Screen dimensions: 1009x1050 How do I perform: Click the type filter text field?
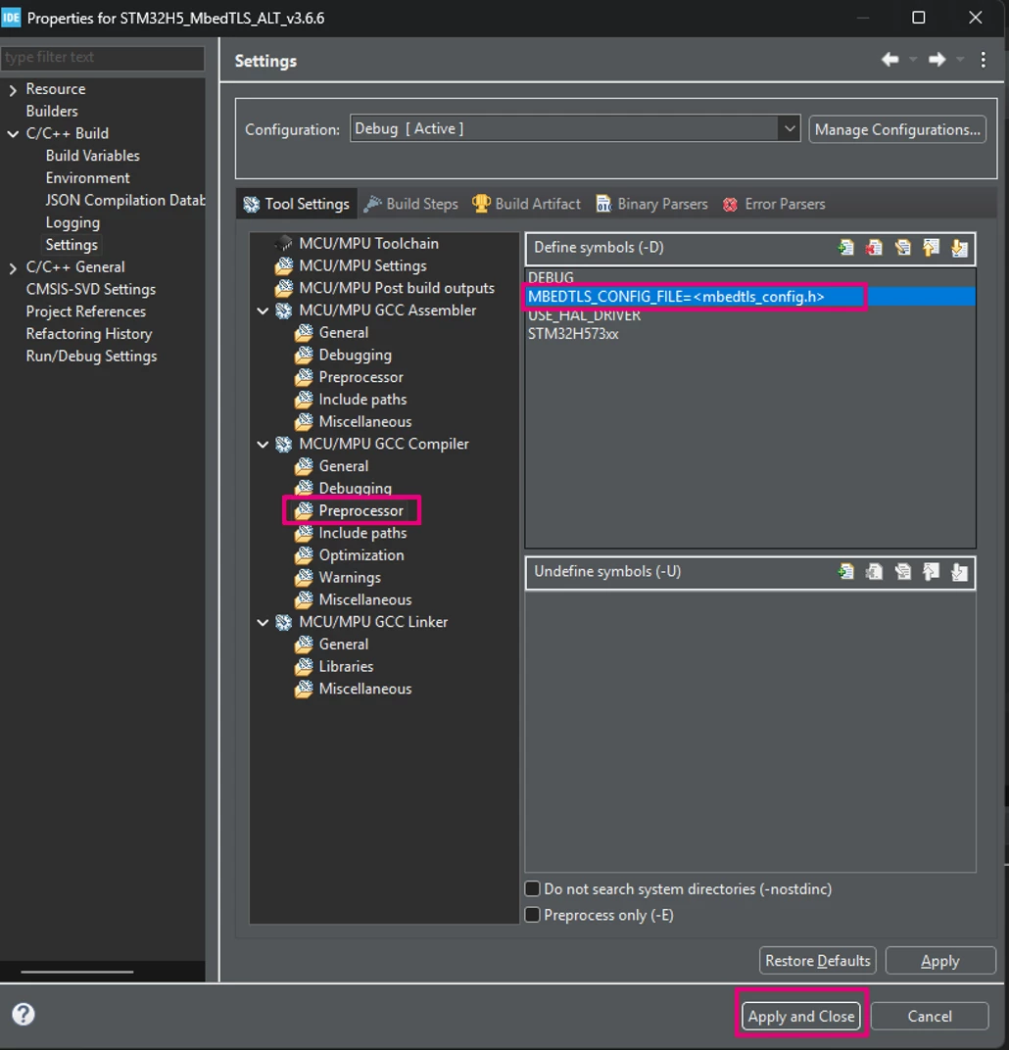point(103,58)
